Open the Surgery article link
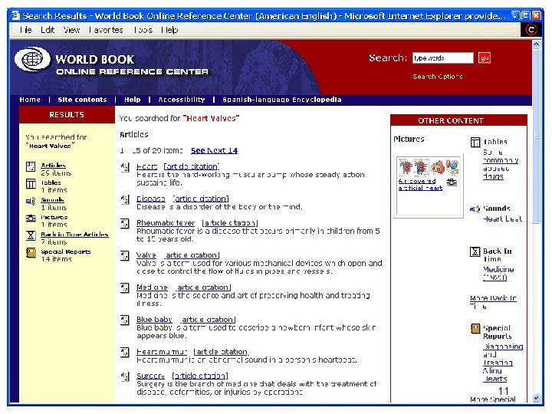Viewport: 552px width, 414px height. 150,376
